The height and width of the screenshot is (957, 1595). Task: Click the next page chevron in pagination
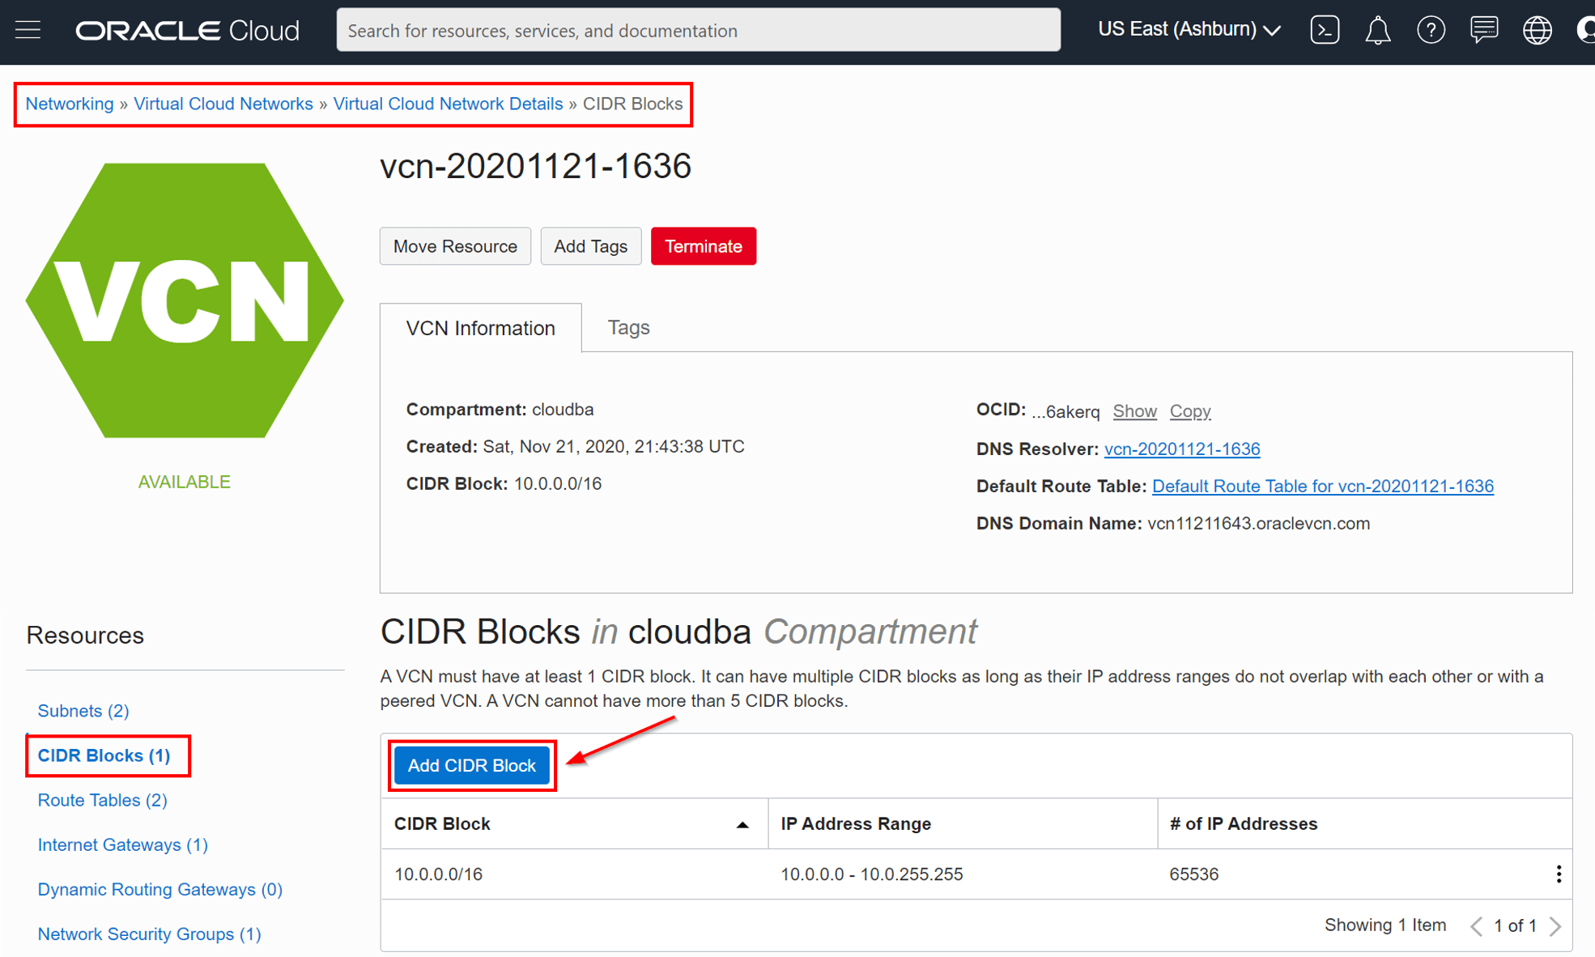click(x=1555, y=925)
